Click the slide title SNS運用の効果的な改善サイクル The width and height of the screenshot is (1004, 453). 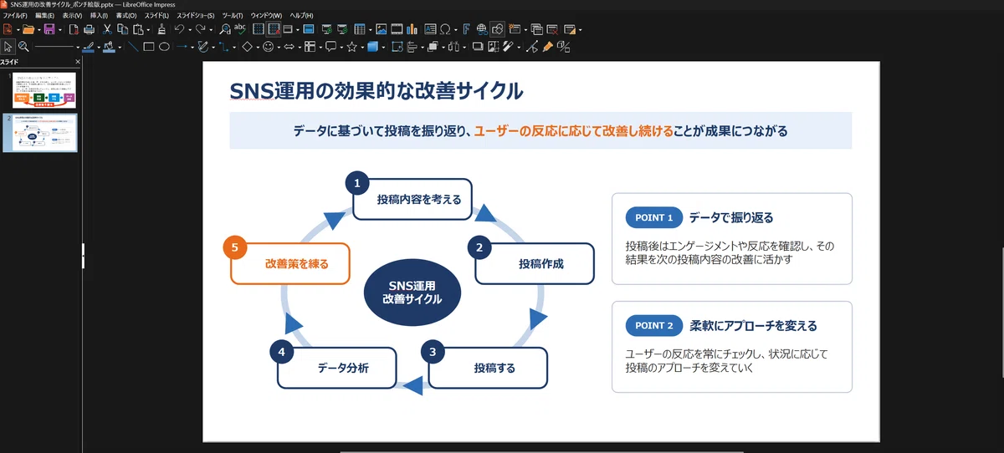click(377, 89)
